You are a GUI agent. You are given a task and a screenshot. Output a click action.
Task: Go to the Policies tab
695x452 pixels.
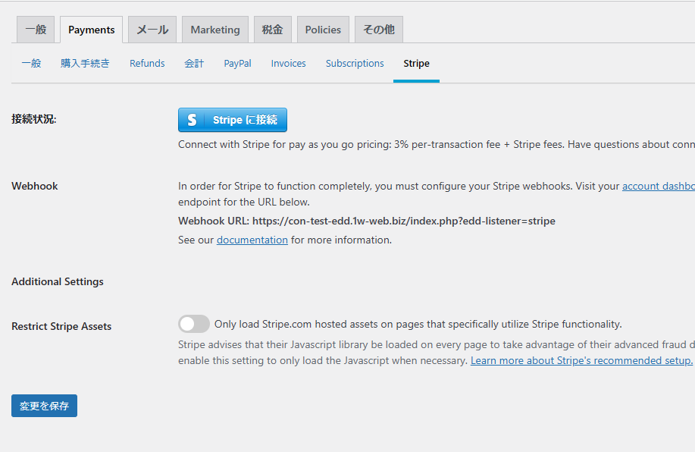[x=323, y=30]
